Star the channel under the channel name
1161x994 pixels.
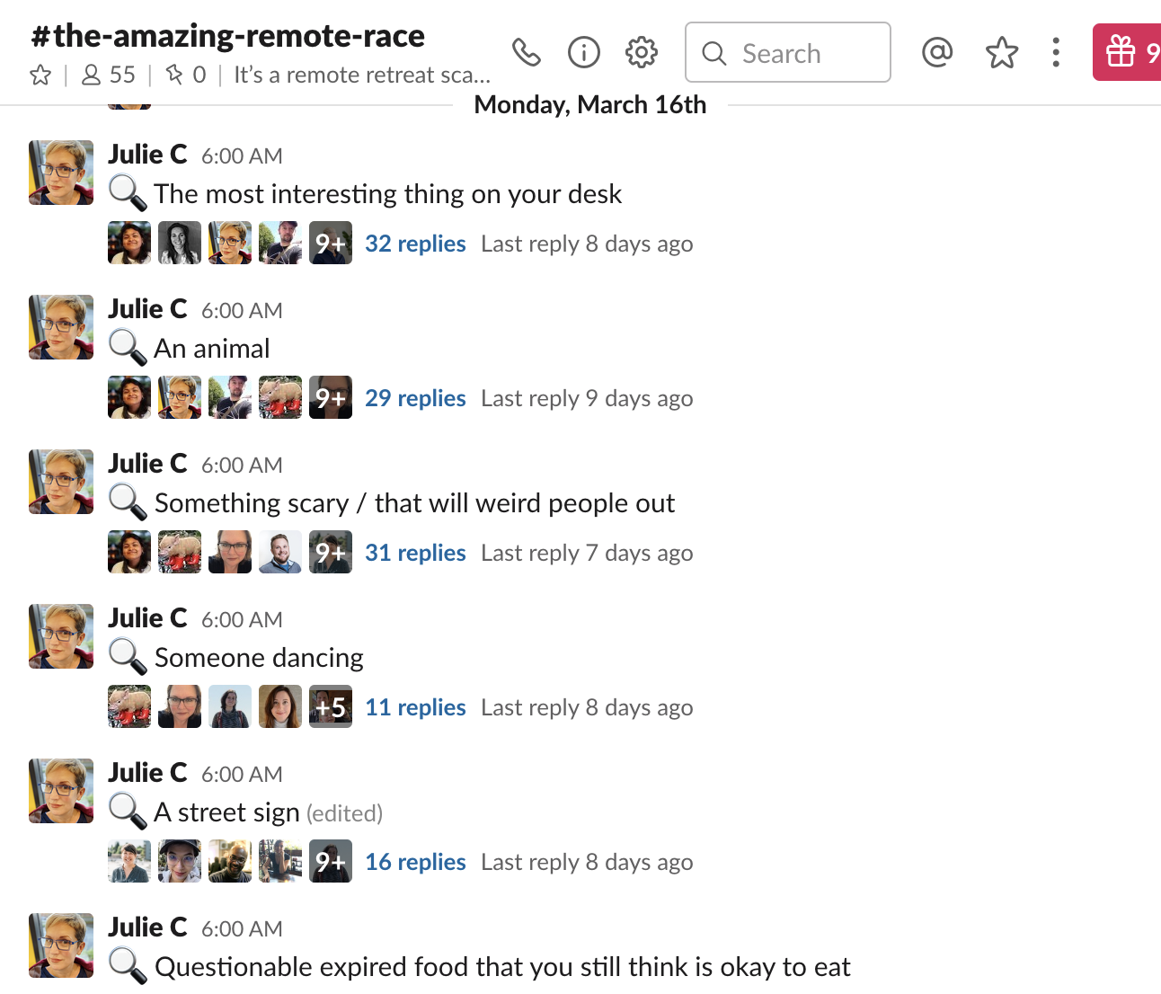coord(40,75)
